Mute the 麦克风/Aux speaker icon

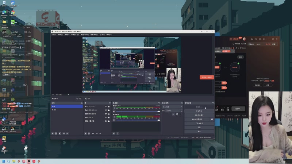click(x=114, y=112)
